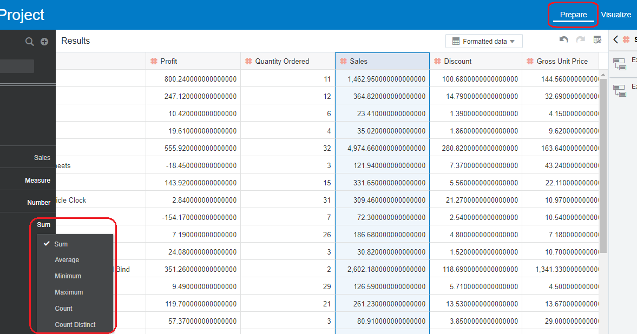Click the second recommendation step icon on right
This screenshot has height=334, width=637.
click(x=620, y=91)
